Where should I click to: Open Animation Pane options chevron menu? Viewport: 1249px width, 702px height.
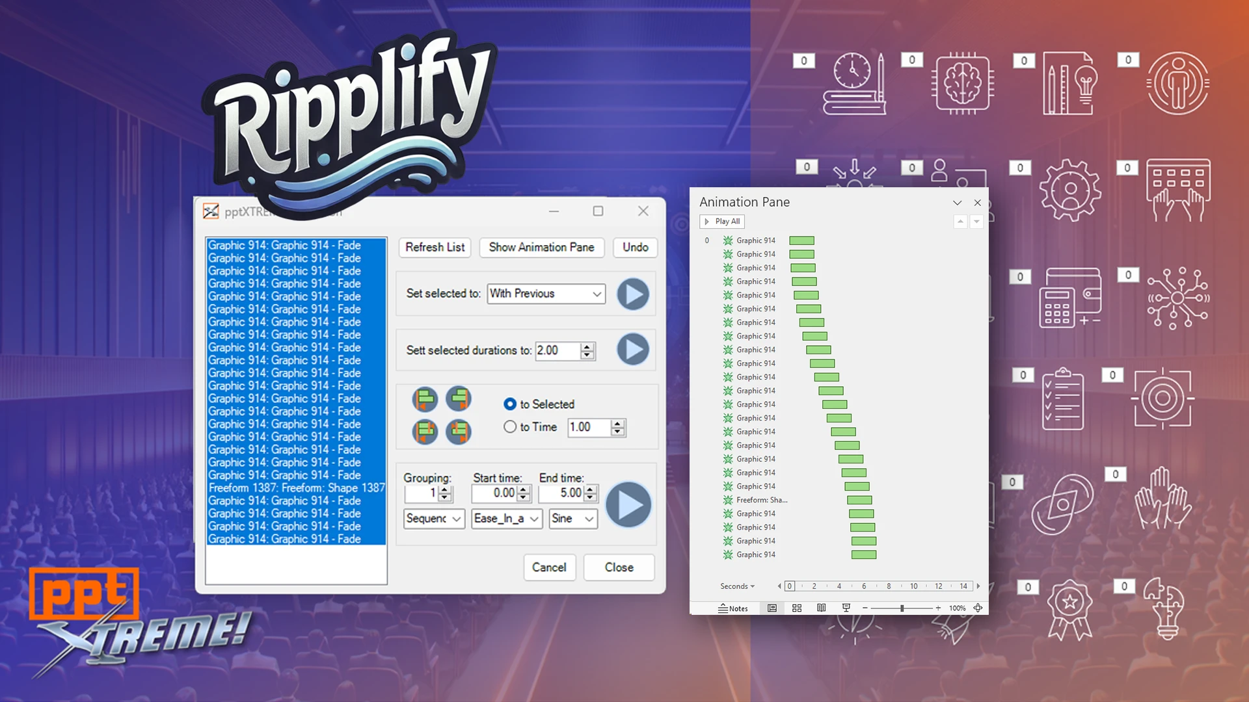click(x=958, y=203)
